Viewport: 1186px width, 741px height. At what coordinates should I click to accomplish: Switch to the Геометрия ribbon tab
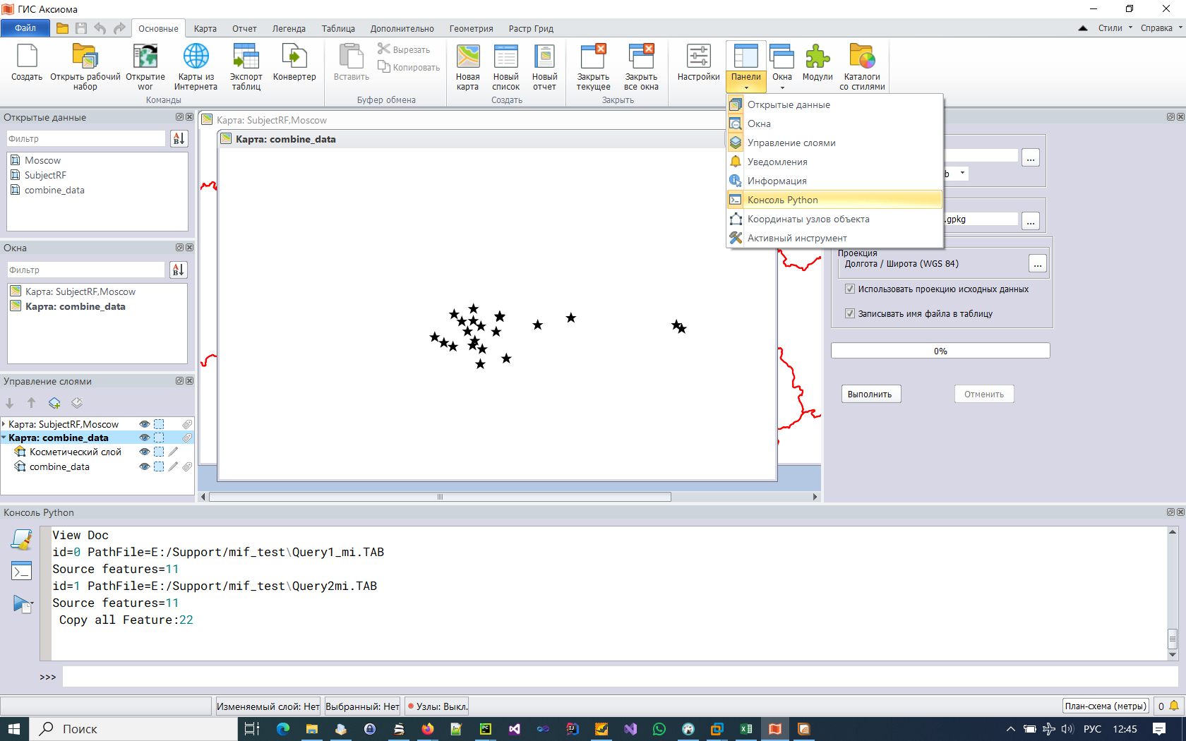[x=471, y=29]
